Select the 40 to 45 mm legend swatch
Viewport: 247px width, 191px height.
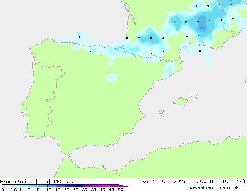(x=106, y=186)
